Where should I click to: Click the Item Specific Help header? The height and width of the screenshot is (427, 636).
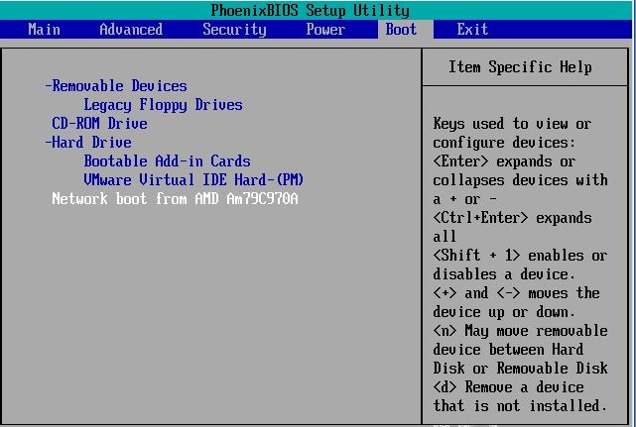(520, 67)
